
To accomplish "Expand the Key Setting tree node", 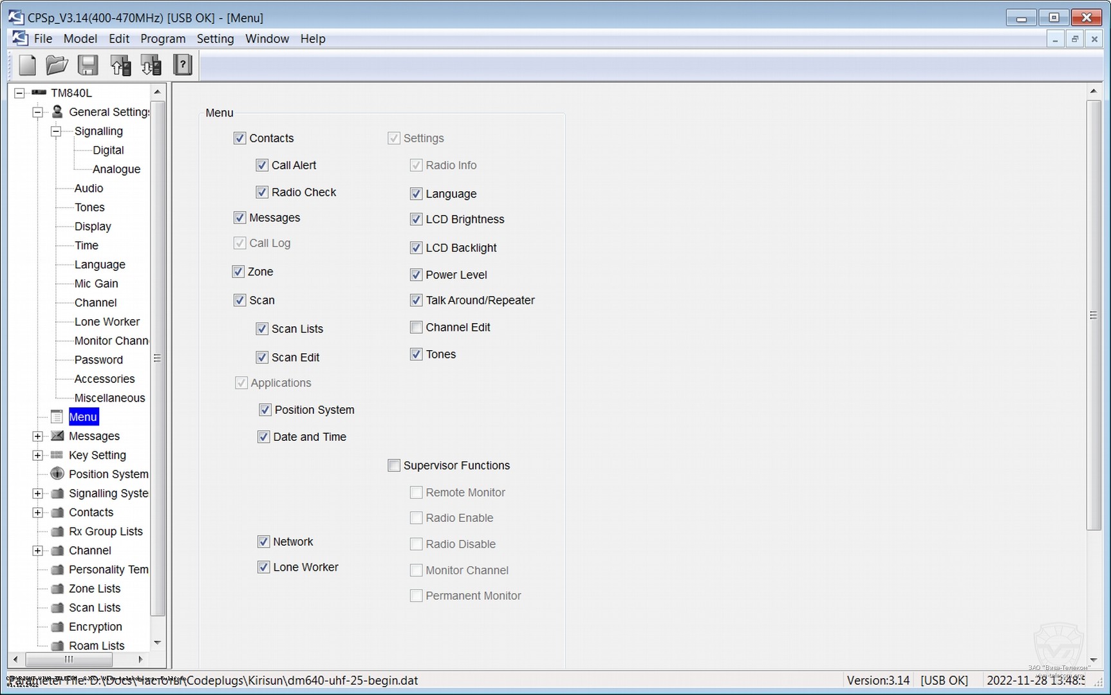I will coord(38,456).
